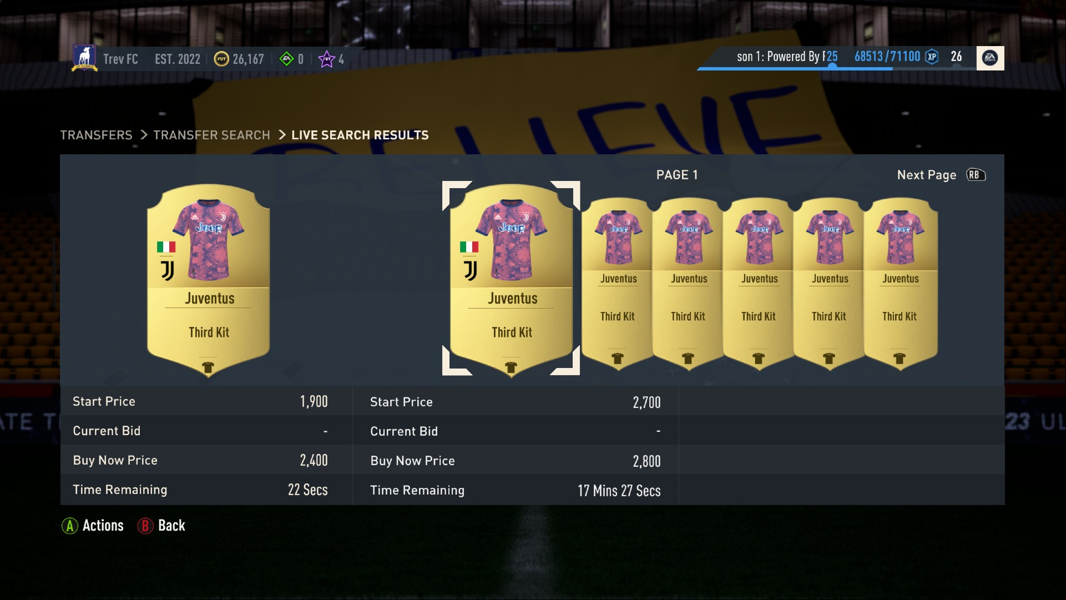
Task: Select the second Juventus Third Kit card
Action: pyautogui.click(x=618, y=283)
